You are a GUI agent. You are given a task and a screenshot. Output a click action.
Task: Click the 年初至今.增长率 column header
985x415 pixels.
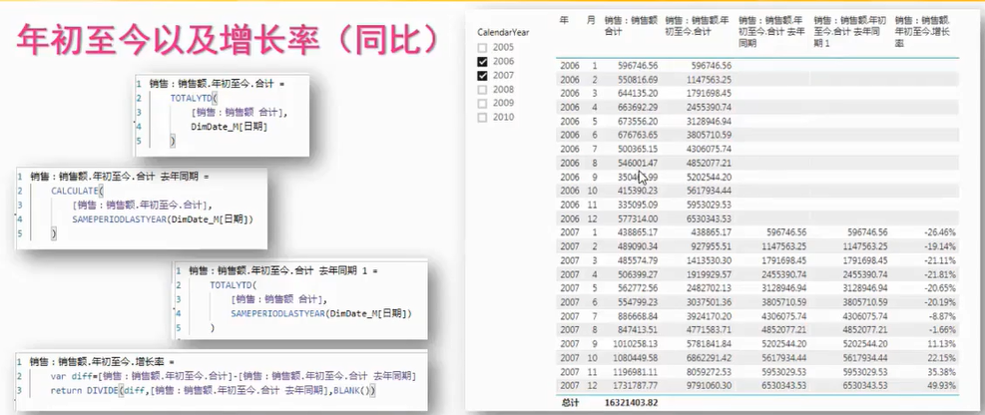[923, 32]
